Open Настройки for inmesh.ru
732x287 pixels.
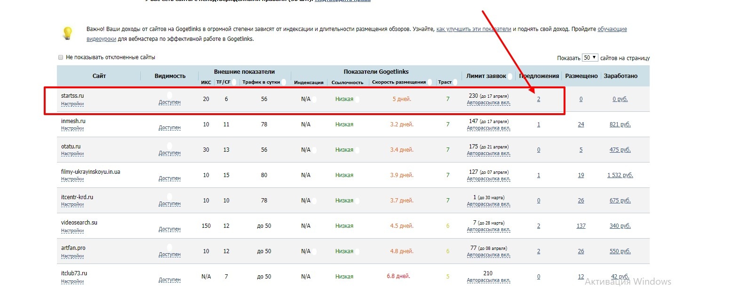[72, 128]
